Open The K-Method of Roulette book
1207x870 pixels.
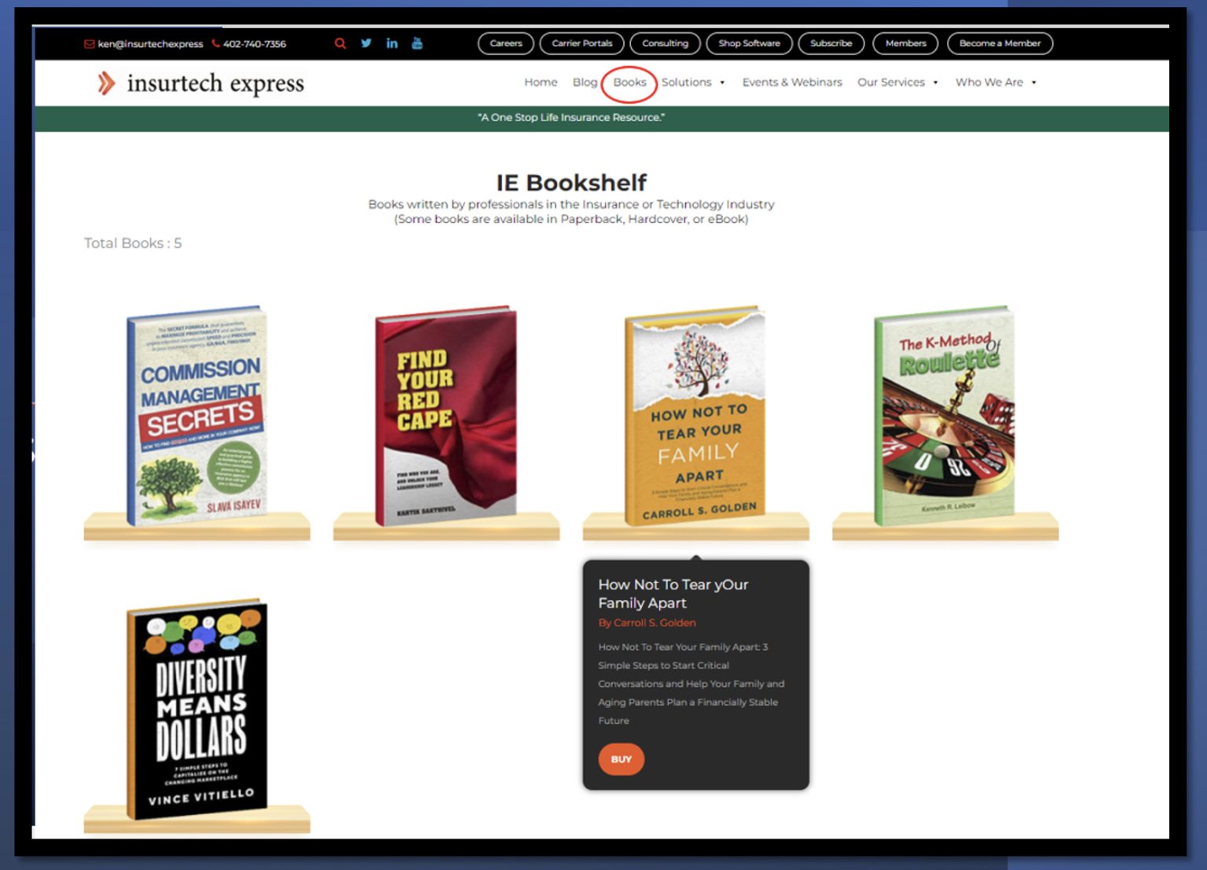coord(945,415)
